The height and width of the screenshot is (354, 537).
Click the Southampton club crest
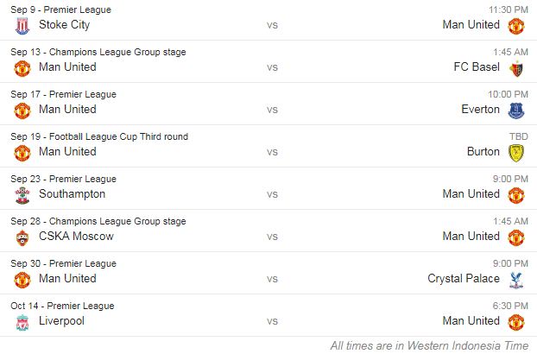(x=22, y=195)
